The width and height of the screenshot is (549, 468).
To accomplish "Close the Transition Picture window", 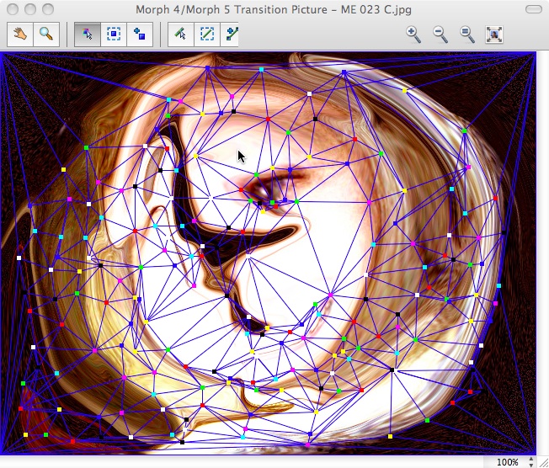I will point(13,9).
